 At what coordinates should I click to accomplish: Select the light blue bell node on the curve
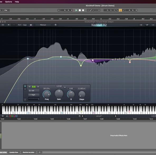pyautogui.click(x=61, y=57)
